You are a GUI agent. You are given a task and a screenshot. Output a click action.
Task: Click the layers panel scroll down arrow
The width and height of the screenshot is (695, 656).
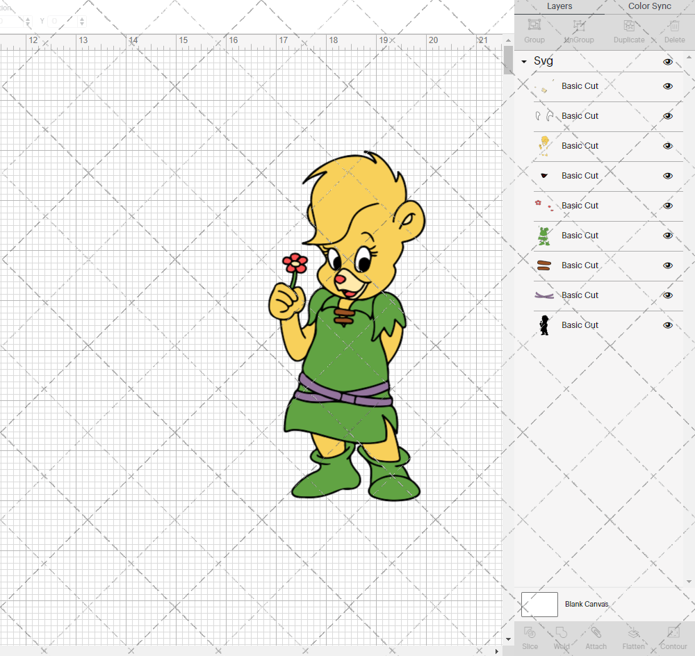point(689,582)
